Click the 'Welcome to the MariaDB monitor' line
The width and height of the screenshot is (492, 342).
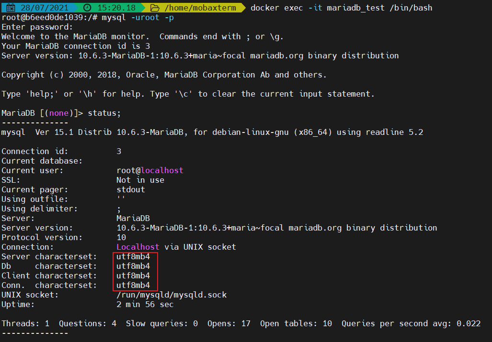[142, 37]
